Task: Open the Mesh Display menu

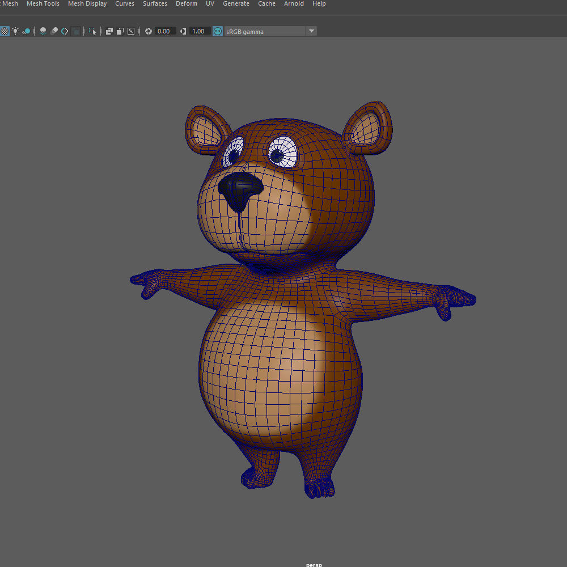Action: click(87, 3)
